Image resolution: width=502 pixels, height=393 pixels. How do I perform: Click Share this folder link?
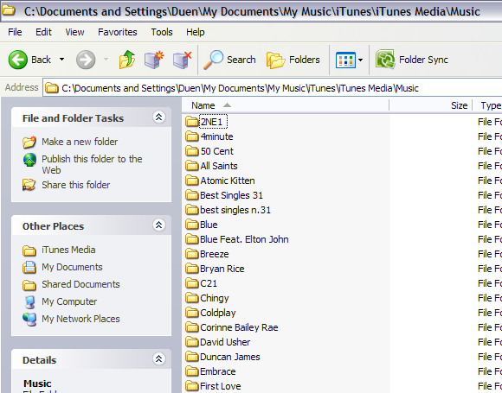pyautogui.click(x=76, y=185)
